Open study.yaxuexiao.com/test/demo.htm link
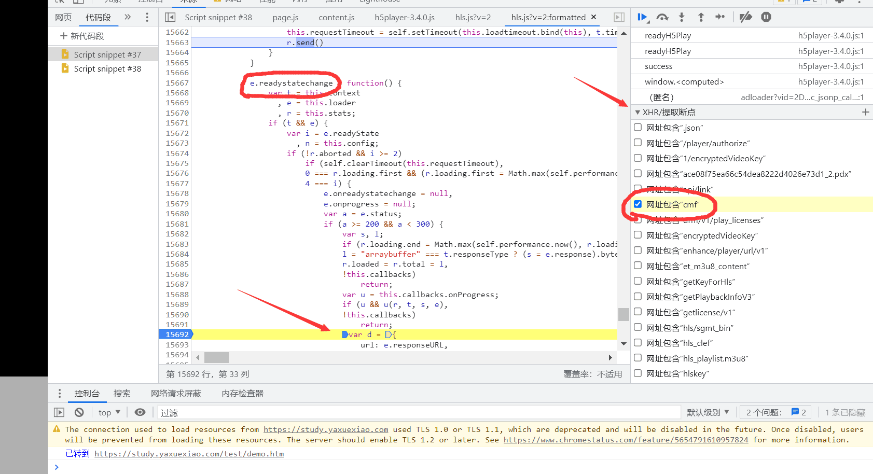 coord(189,454)
